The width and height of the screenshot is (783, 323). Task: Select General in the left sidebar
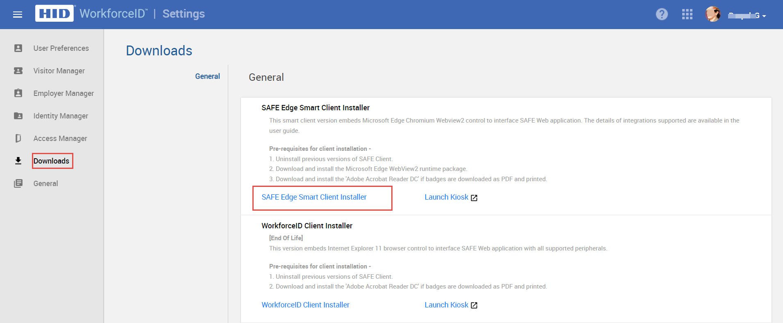pos(45,184)
